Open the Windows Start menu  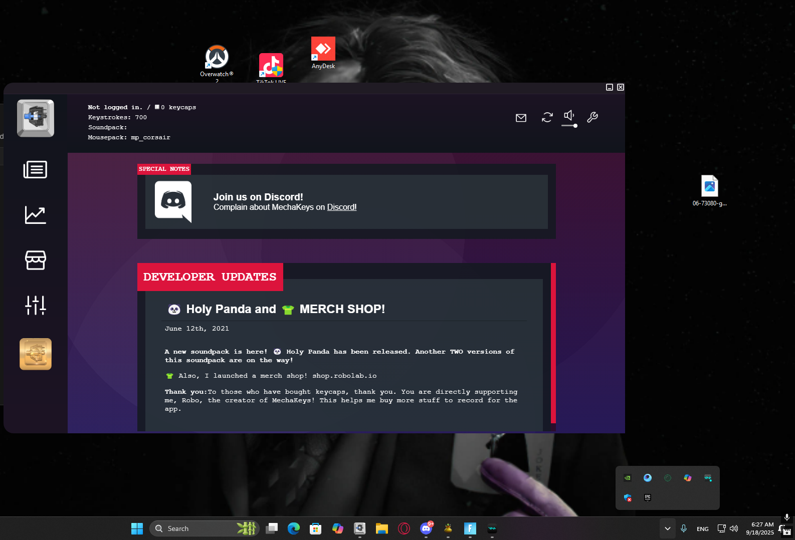pyautogui.click(x=137, y=528)
